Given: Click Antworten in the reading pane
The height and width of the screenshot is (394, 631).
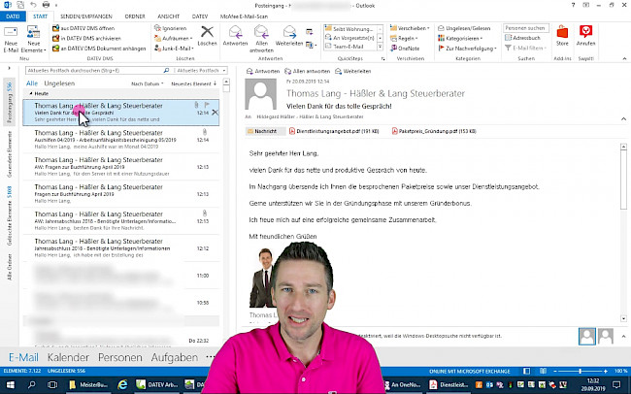Looking at the screenshot, I should (x=263, y=71).
